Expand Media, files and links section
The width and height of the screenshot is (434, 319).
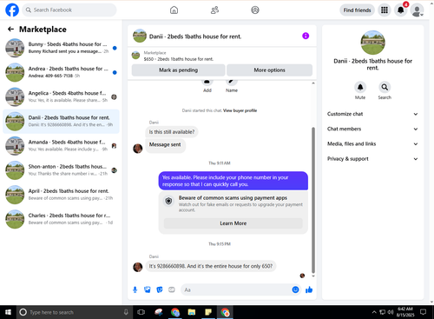pyautogui.click(x=372, y=143)
